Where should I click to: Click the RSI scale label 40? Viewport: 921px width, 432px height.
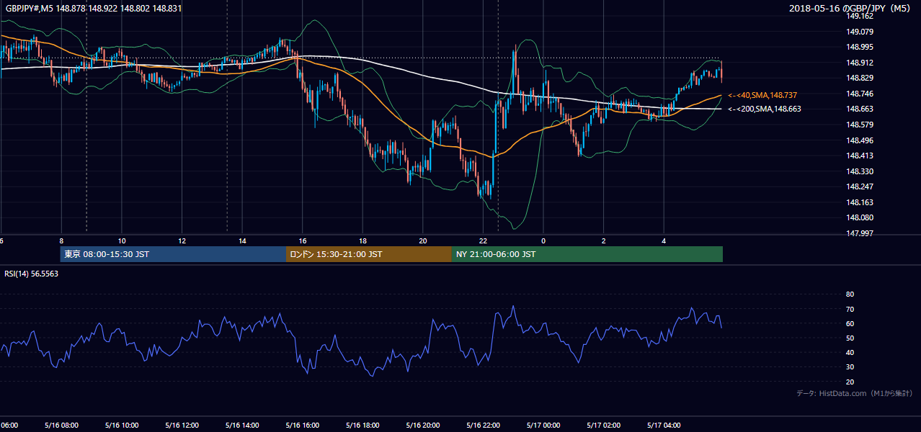pos(850,352)
